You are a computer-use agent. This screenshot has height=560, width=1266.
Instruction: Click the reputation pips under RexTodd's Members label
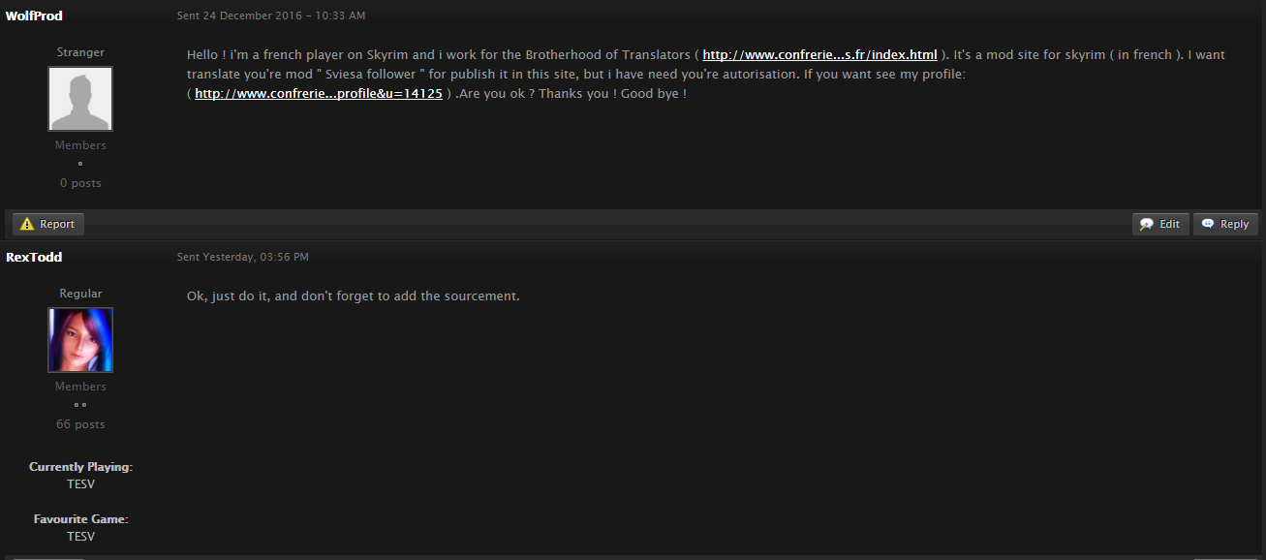pyautogui.click(x=80, y=405)
